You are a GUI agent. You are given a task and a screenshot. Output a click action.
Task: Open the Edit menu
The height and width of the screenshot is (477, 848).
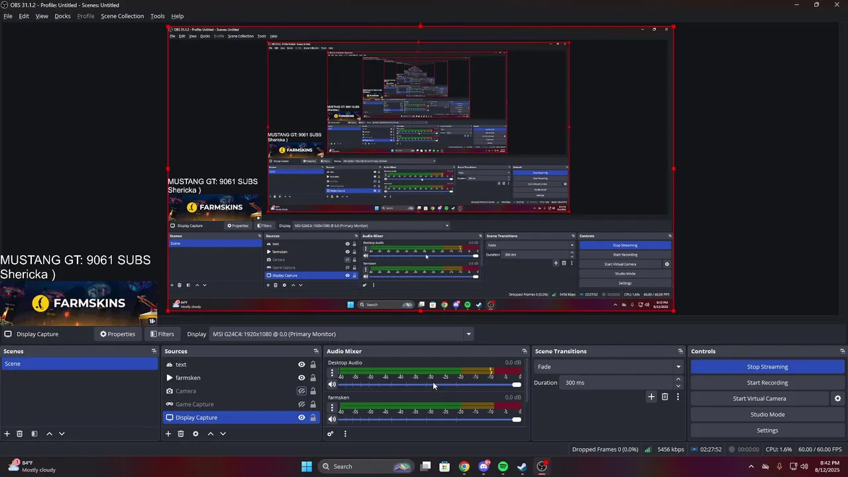pos(24,16)
